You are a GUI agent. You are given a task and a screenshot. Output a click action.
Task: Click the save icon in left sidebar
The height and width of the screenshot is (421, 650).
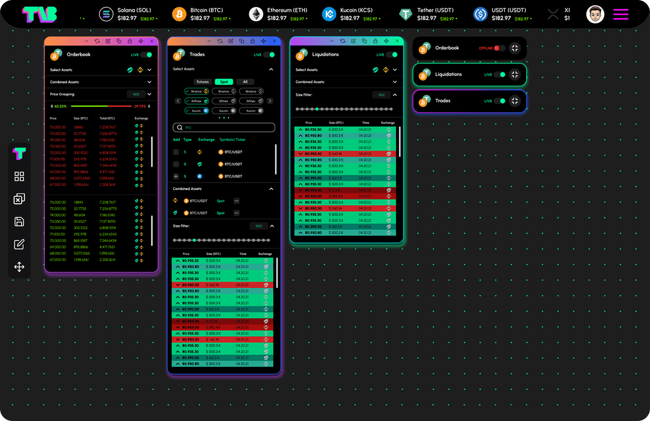click(x=19, y=222)
